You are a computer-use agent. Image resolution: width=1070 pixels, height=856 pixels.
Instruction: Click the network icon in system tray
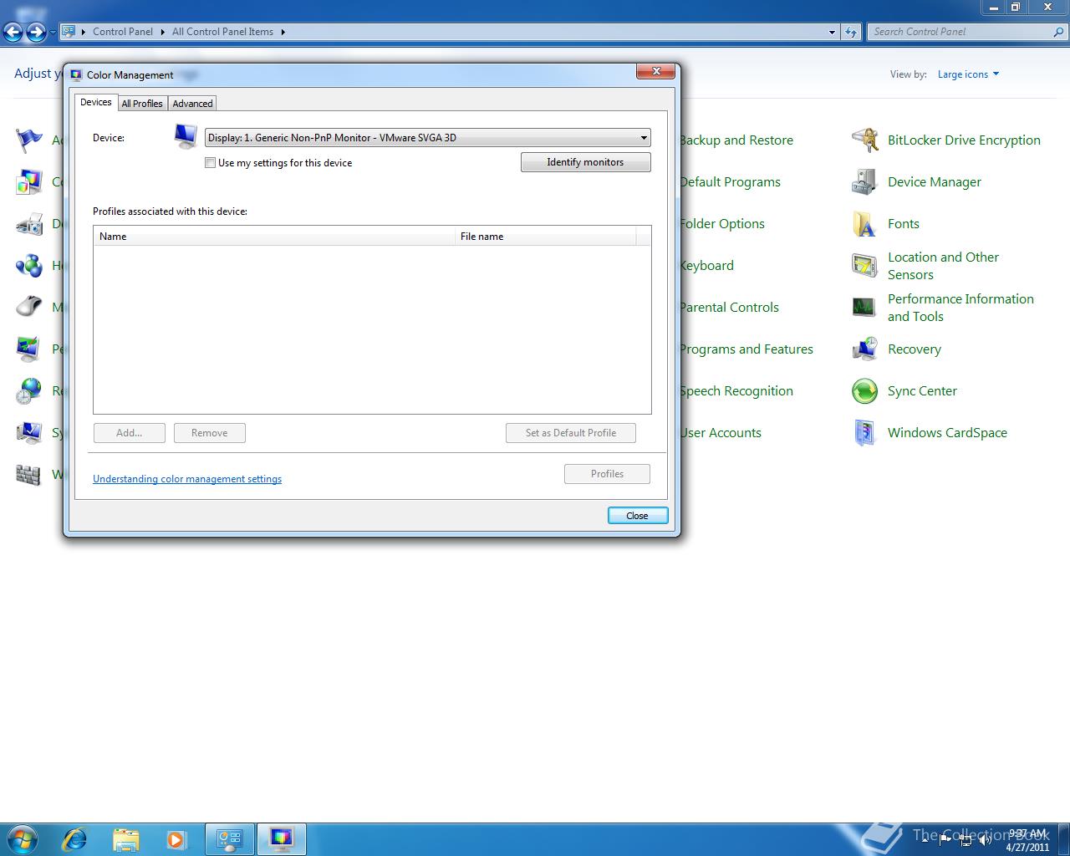pyautogui.click(x=966, y=839)
